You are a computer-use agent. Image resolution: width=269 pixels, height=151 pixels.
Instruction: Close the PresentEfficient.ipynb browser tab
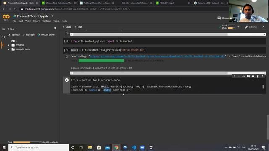[x=37, y=3]
